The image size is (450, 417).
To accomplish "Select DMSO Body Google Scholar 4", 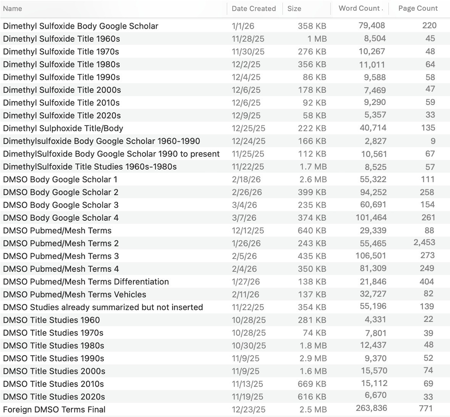I will 60,218.
